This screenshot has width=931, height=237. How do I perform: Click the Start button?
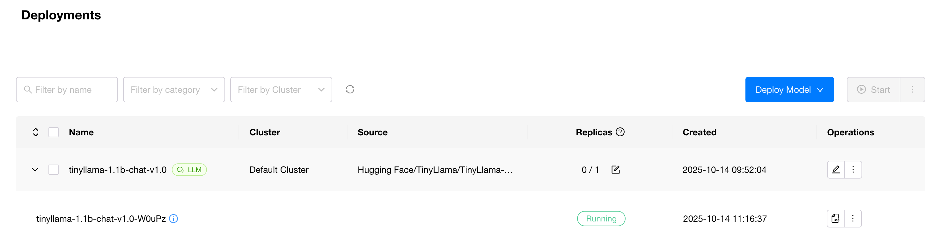(873, 90)
